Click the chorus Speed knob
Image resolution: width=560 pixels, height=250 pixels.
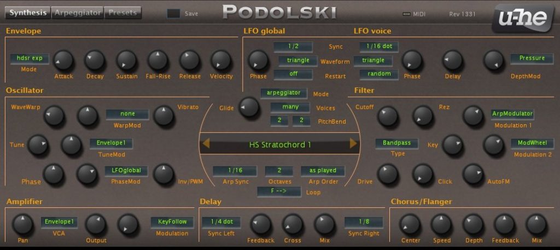[441, 224]
